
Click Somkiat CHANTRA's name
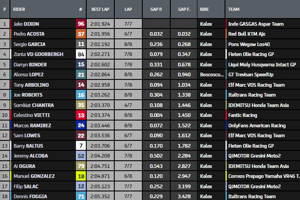[33, 105]
